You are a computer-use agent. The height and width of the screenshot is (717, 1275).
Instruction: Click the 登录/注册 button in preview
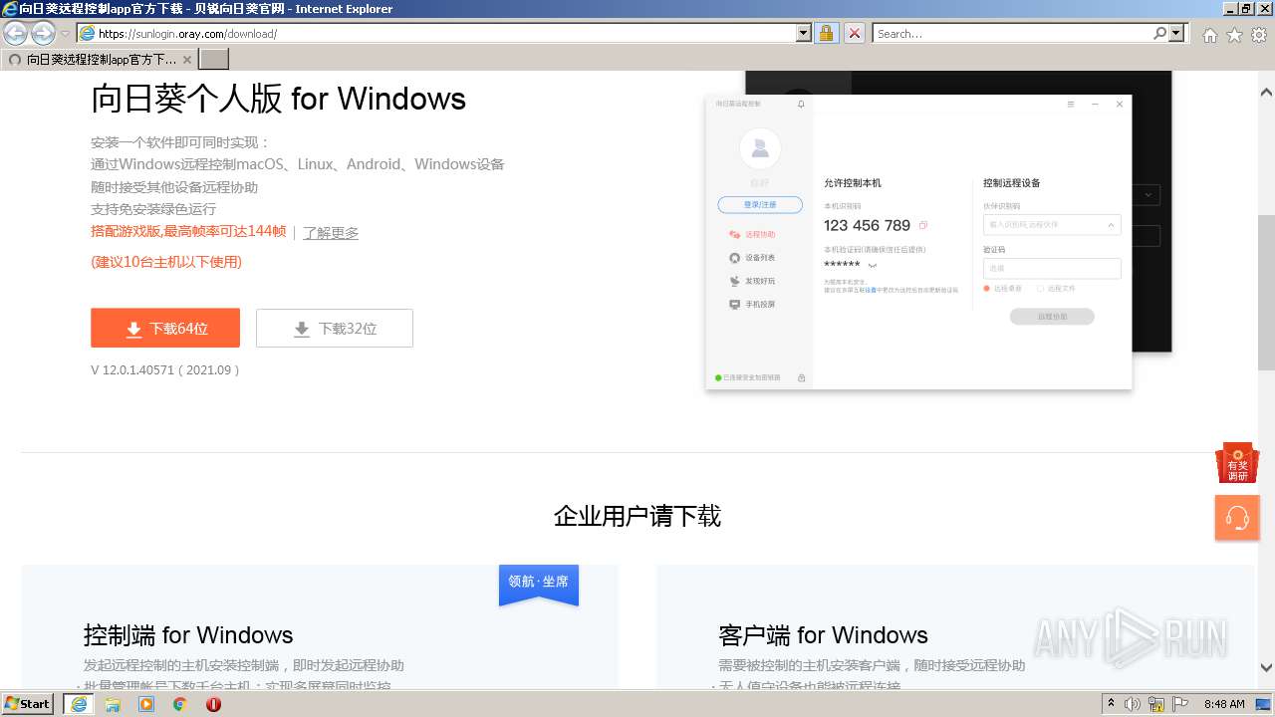pos(760,204)
